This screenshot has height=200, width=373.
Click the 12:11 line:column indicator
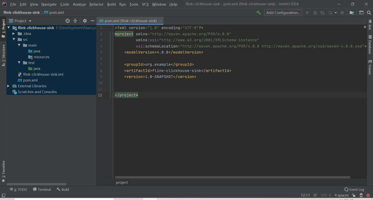tap(306, 195)
